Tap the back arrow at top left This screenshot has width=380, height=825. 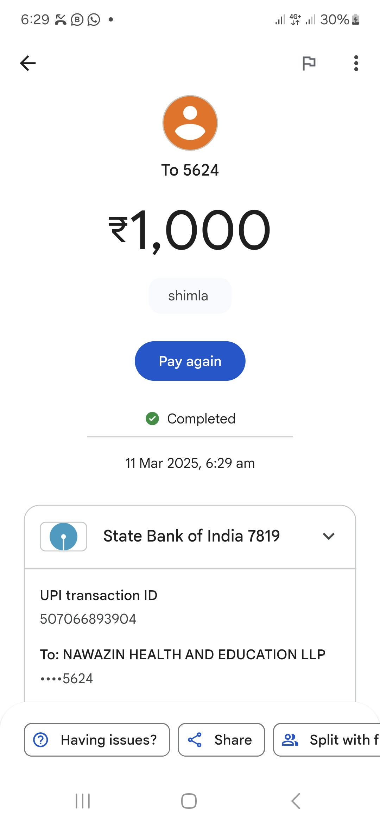(x=28, y=63)
